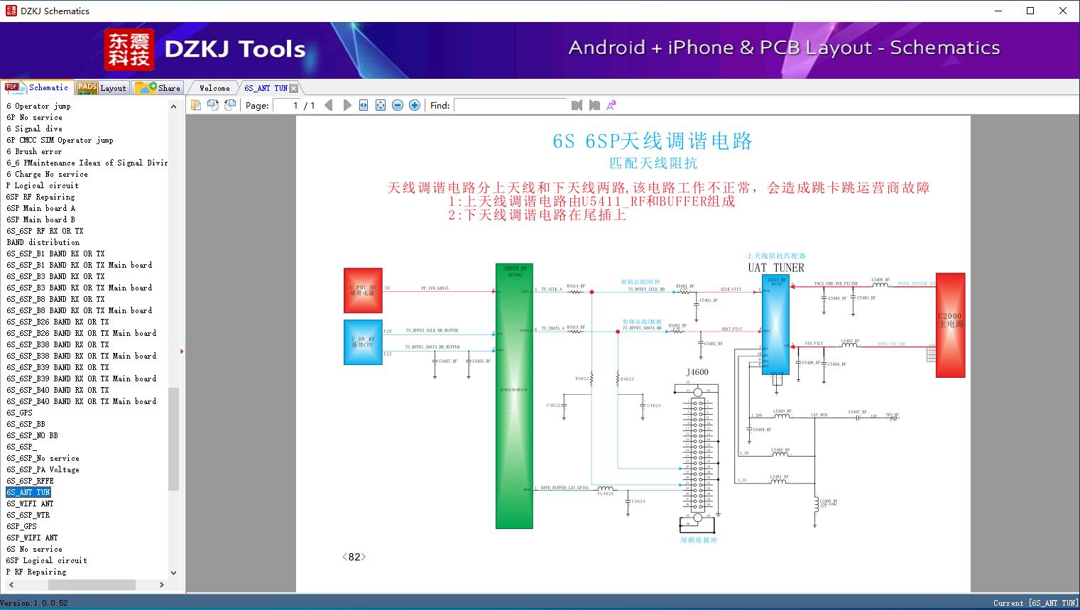Open the PADS Layout tab
Image resolution: width=1080 pixels, height=610 pixels.
tap(102, 88)
